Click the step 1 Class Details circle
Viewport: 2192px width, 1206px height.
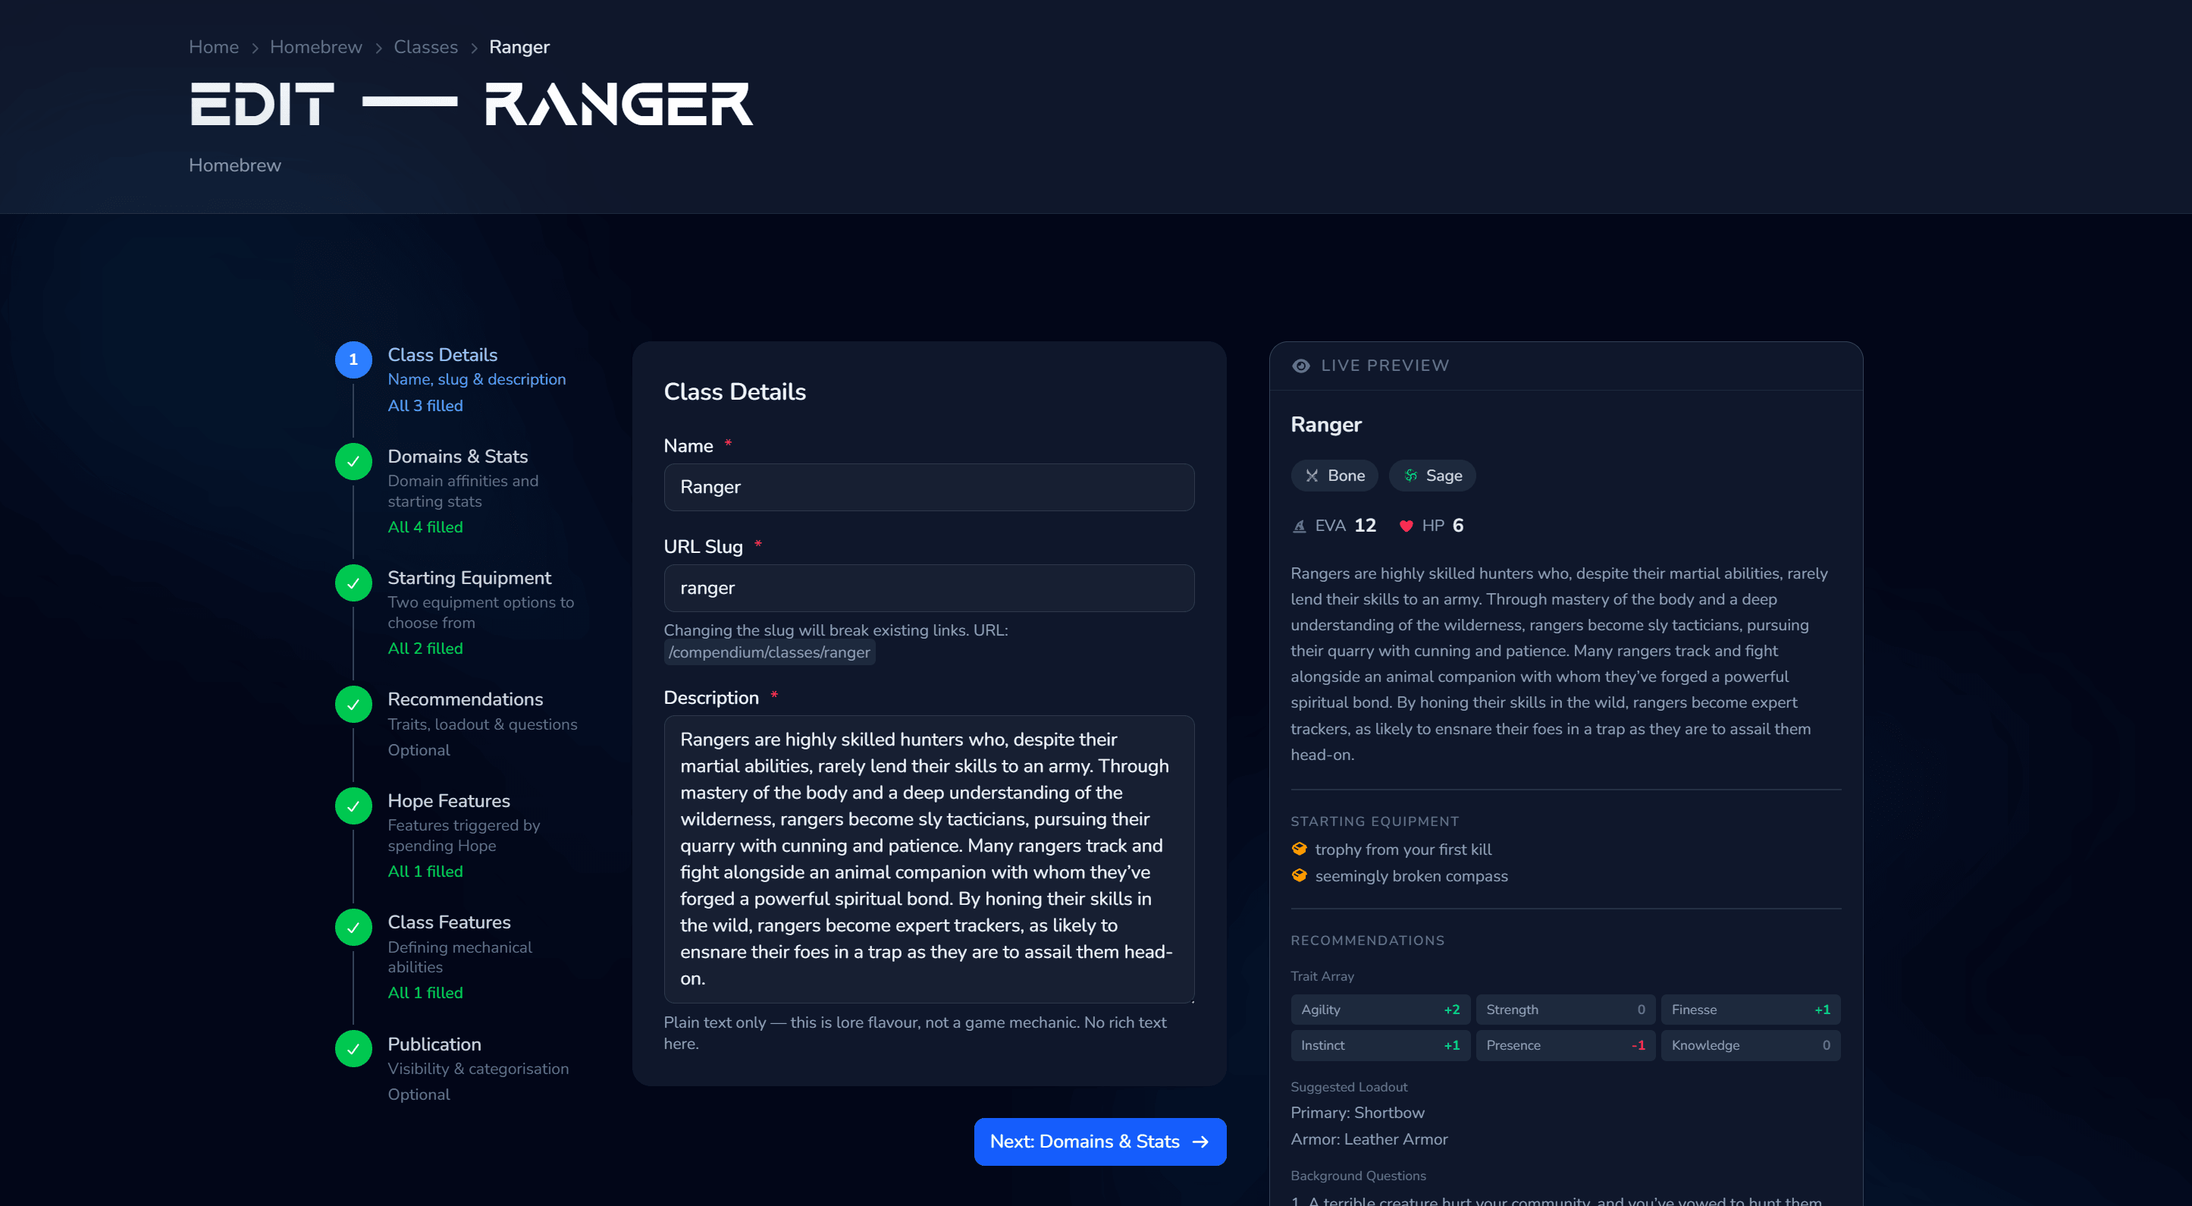point(353,360)
